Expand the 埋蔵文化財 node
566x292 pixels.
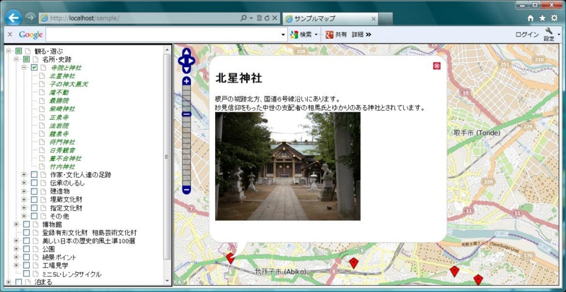(24, 200)
